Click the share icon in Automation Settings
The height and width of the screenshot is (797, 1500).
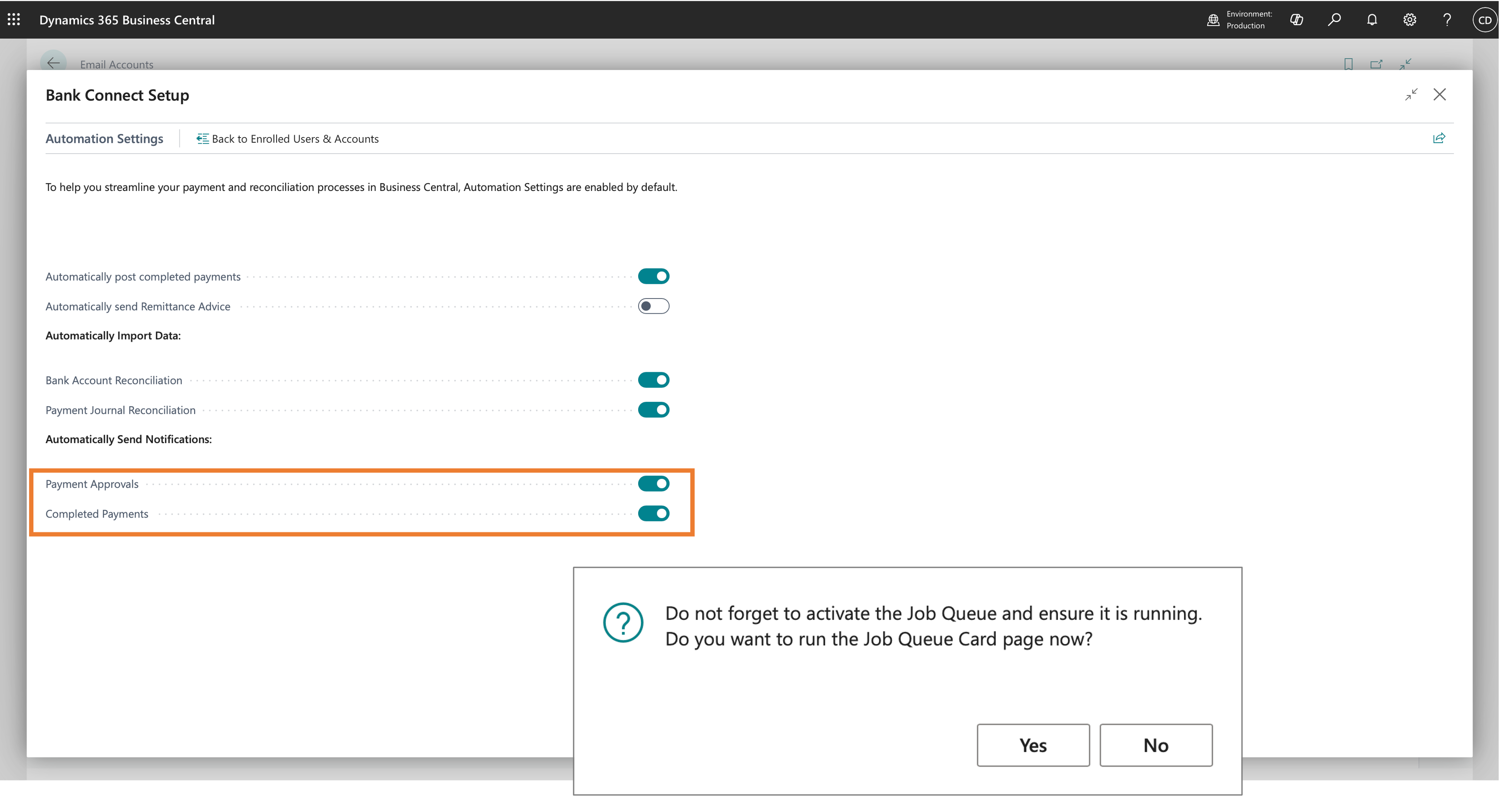pos(1439,138)
